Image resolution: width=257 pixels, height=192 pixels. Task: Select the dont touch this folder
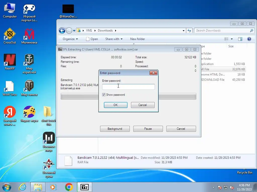click(48, 116)
